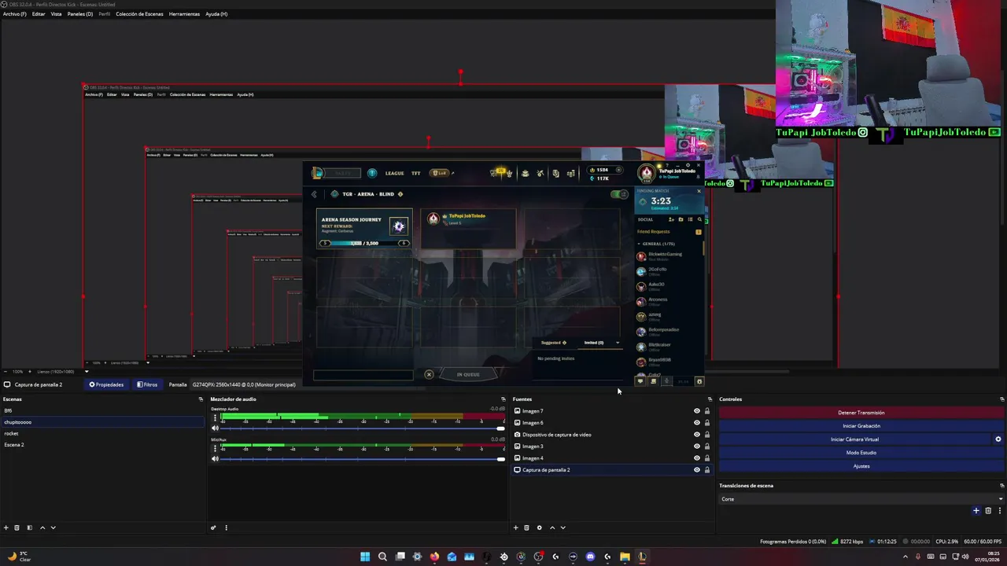1007x566 pixels.
Task: Open the Corte transition dropdown
Action: point(861,499)
